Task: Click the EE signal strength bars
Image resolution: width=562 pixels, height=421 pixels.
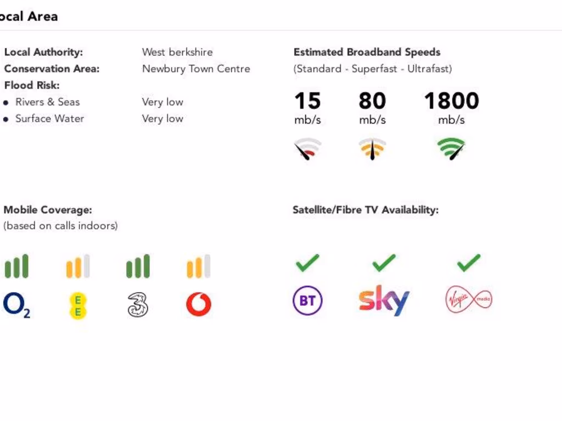Action: [77, 266]
